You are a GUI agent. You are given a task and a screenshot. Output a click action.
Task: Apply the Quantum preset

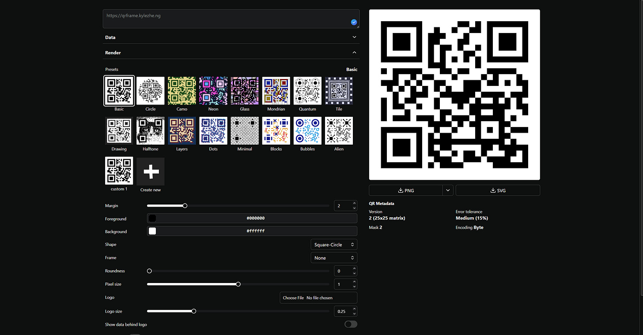[307, 91]
